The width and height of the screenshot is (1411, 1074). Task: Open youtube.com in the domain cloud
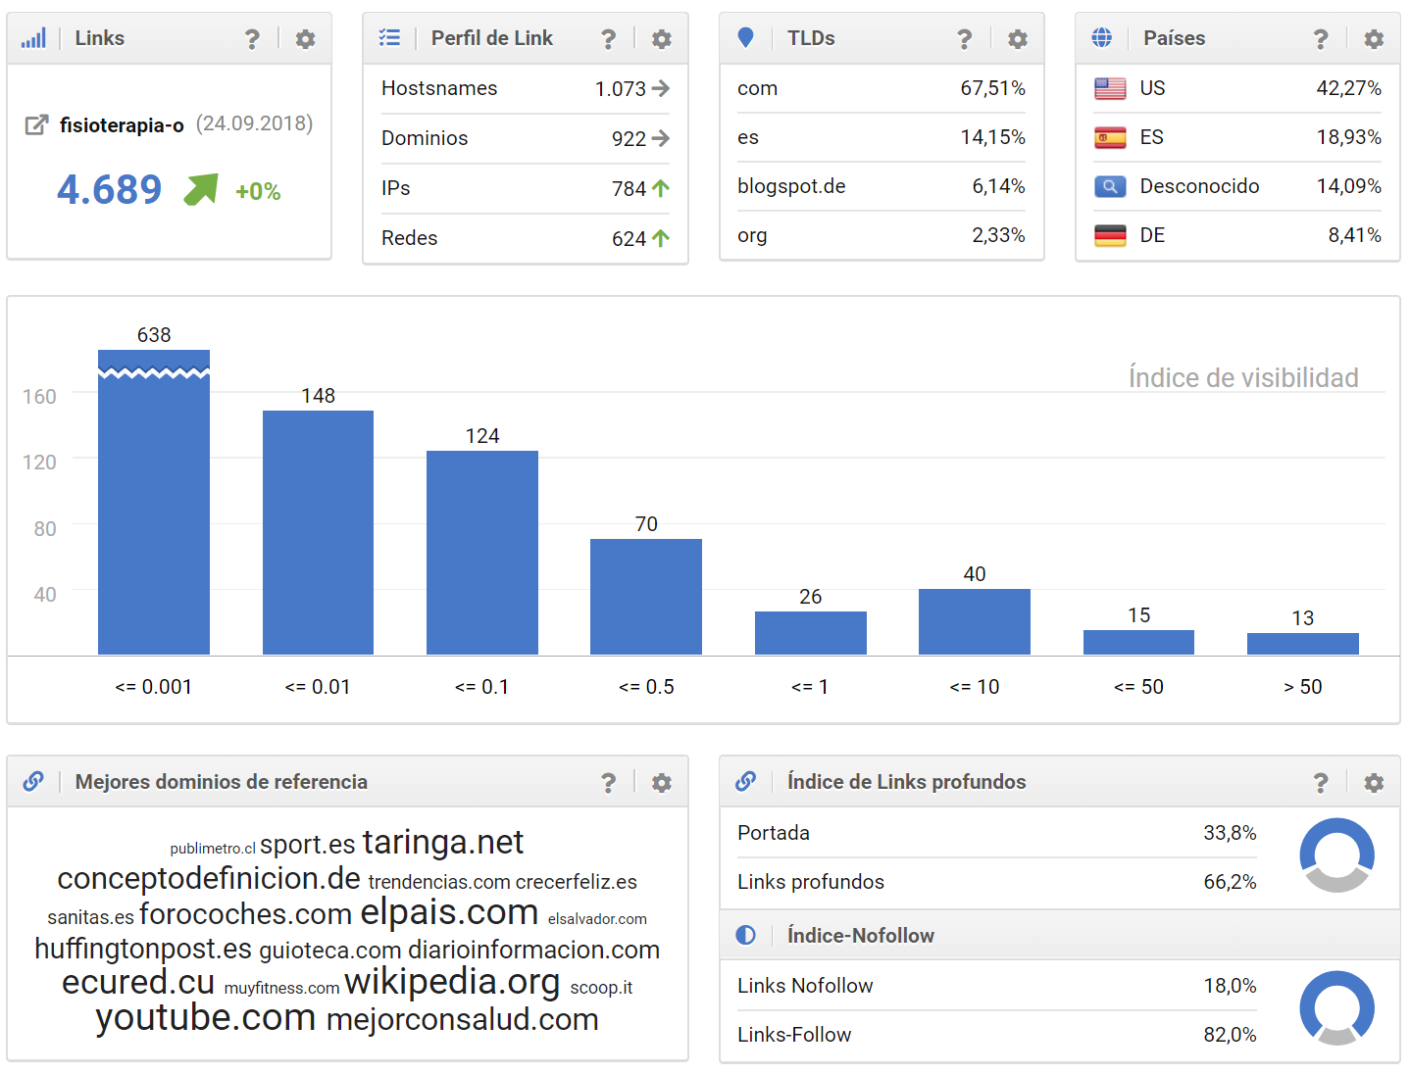(x=205, y=1018)
